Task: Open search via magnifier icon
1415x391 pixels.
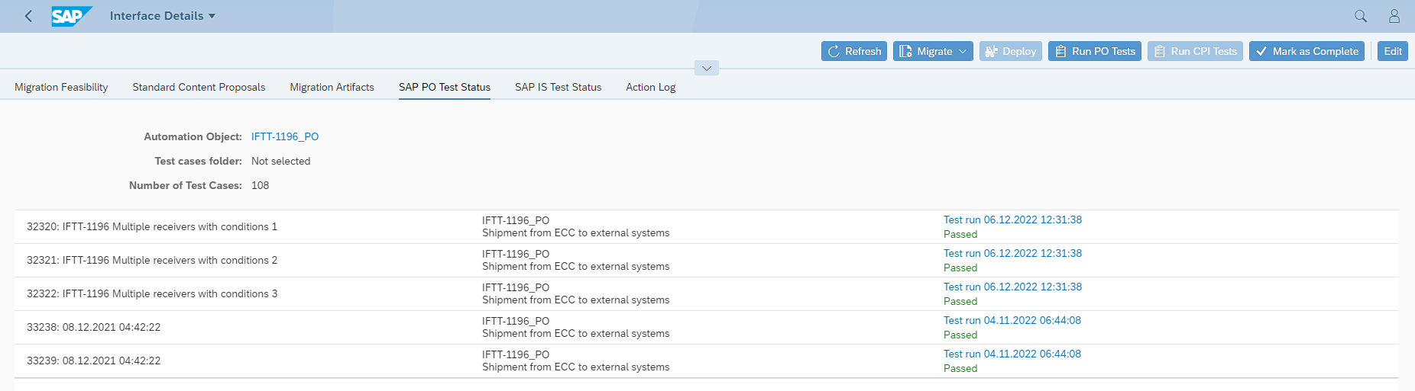Action: click(x=1360, y=16)
